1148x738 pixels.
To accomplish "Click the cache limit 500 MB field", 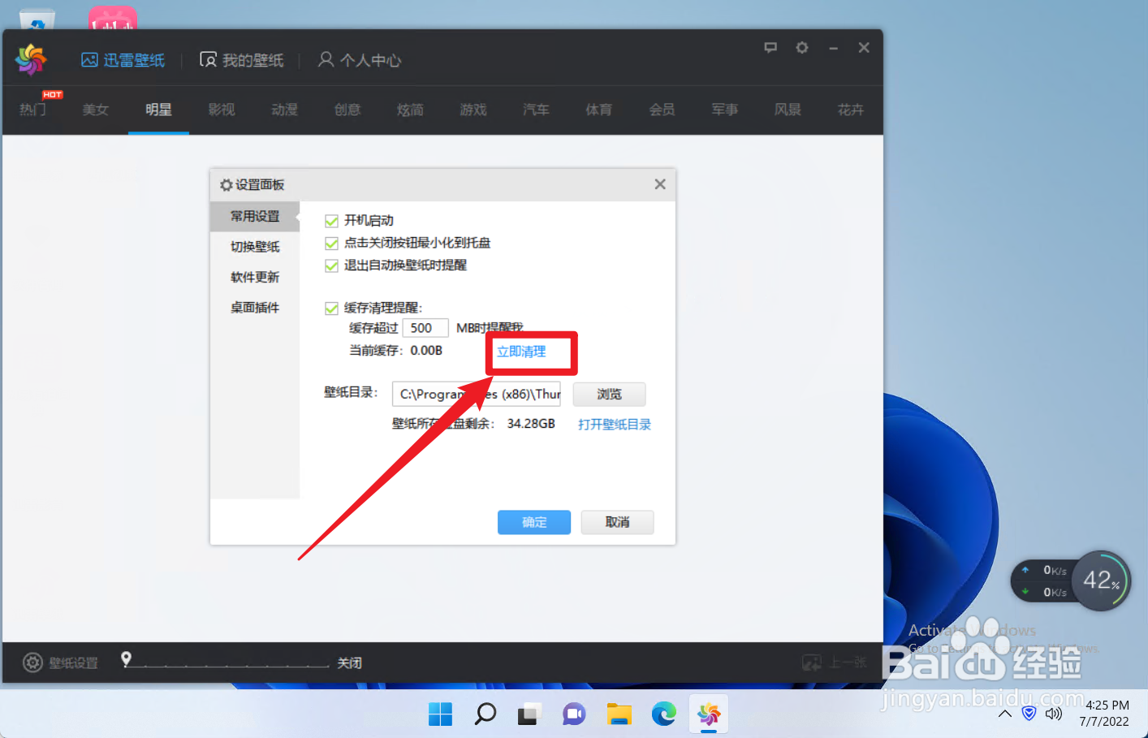I will pyautogui.click(x=425, y=328).
